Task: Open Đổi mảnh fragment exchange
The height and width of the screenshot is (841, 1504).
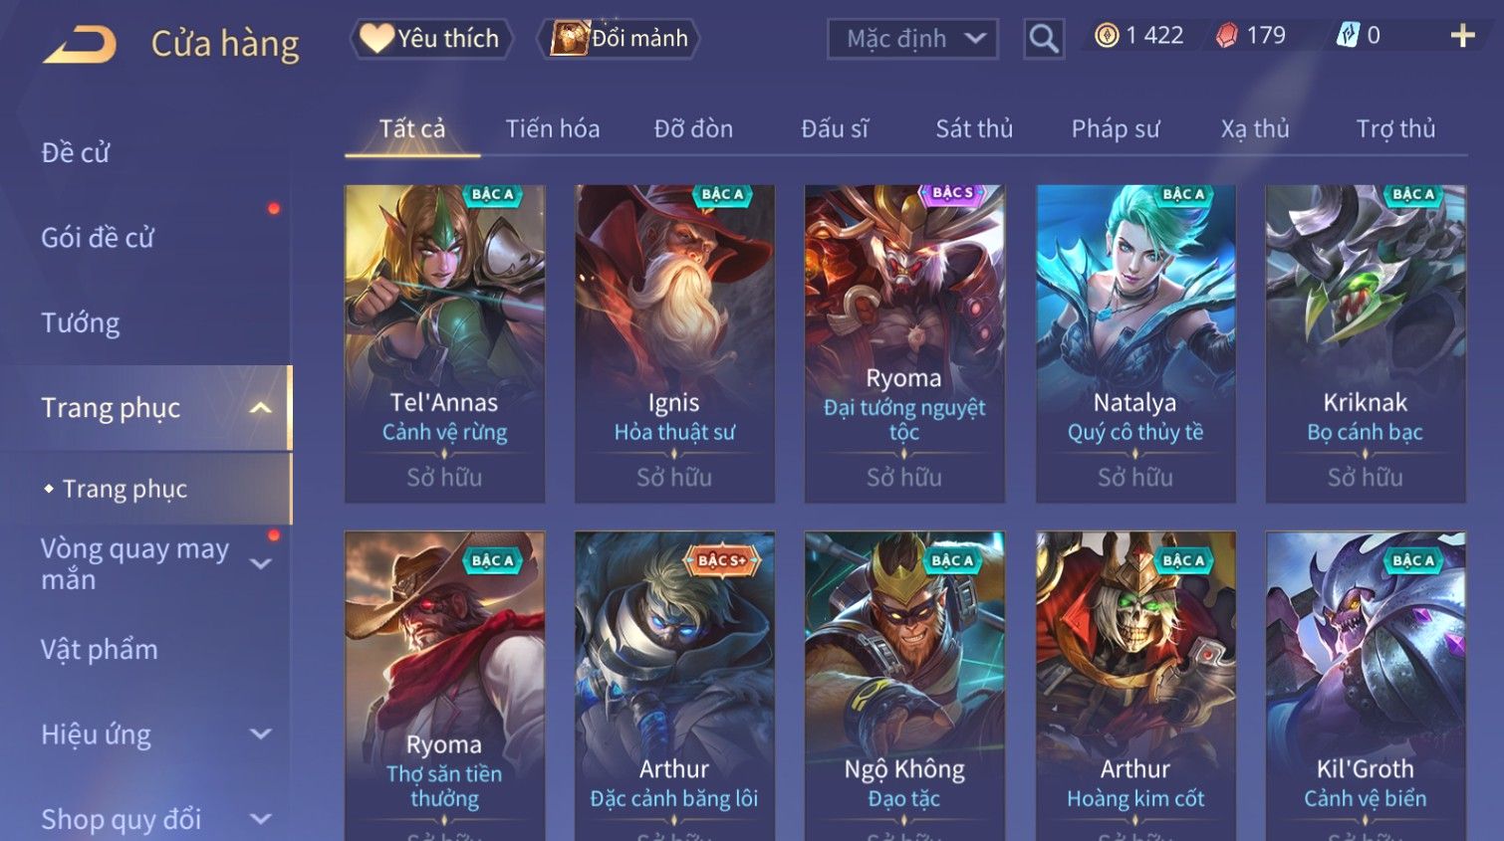Action: point(619,39)
